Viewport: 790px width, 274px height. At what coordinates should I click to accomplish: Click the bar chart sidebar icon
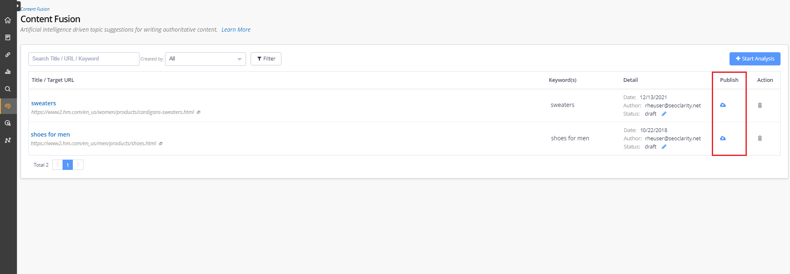(8, 72)
